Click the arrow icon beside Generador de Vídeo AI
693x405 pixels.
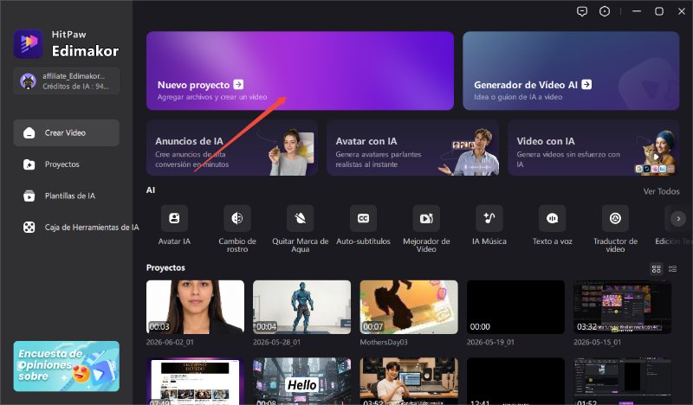(x=586, y=84)
